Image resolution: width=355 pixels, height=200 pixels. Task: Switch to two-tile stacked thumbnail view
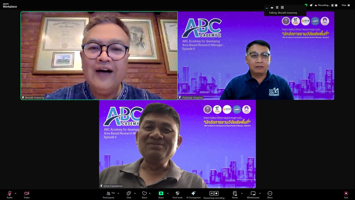pyautogui.click(x=277, y=8)
